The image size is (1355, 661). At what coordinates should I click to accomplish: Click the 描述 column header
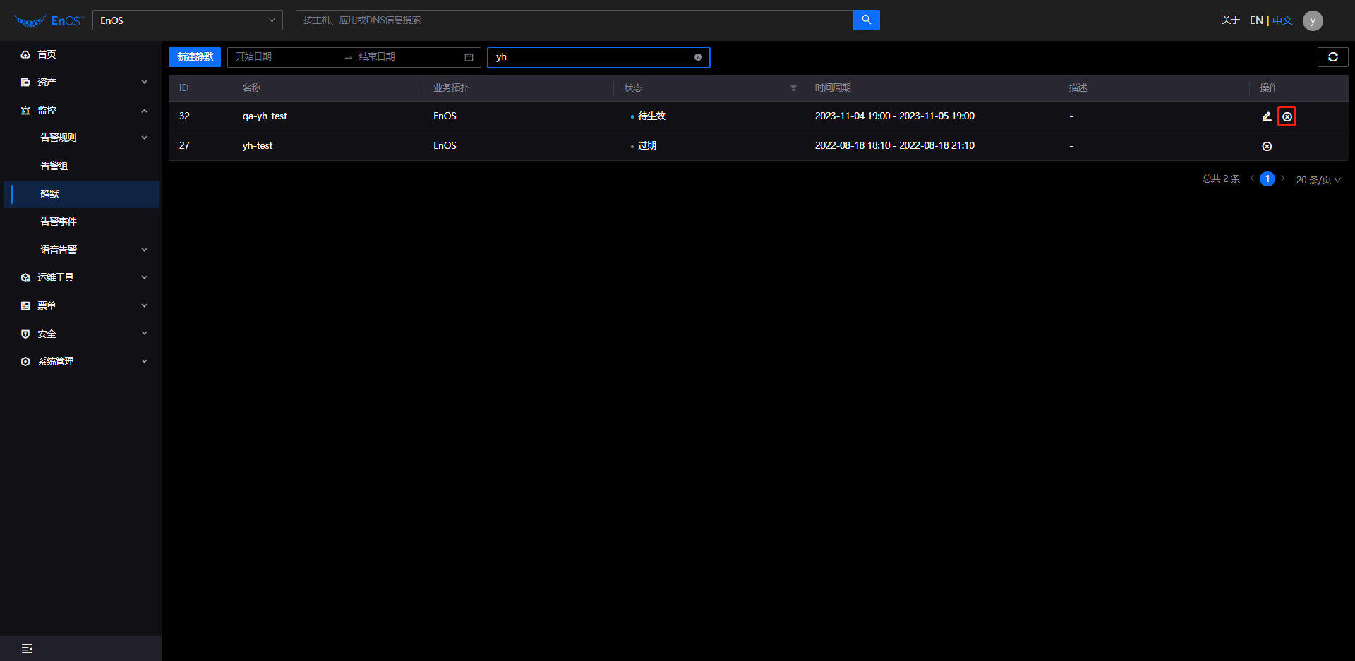[x=1078, y=88]
